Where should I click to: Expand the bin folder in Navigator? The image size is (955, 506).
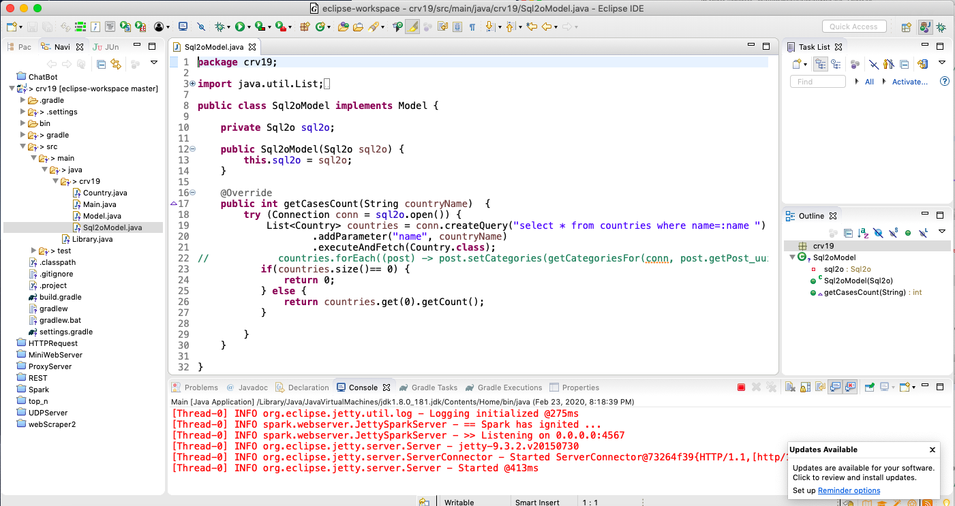22,123
